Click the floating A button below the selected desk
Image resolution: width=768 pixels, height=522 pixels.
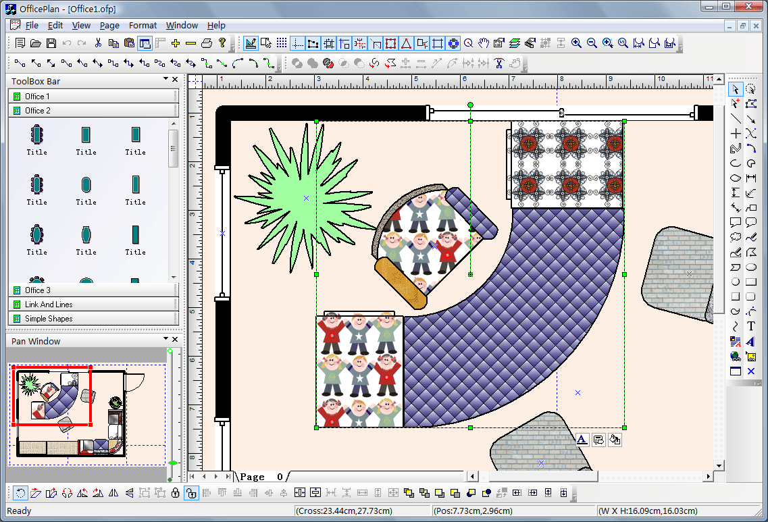coord(581,440)
